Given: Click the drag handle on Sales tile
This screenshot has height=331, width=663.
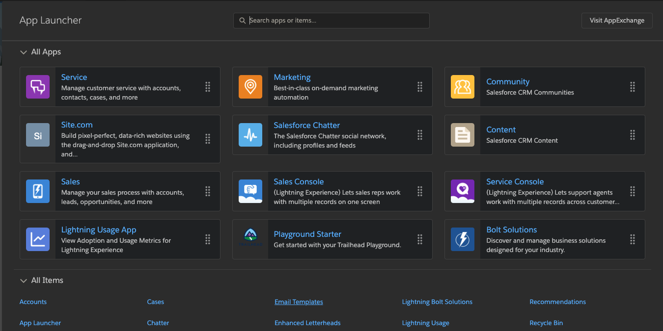Looking at the screenshot, I should pyautogui.click(x=208, y=191).
